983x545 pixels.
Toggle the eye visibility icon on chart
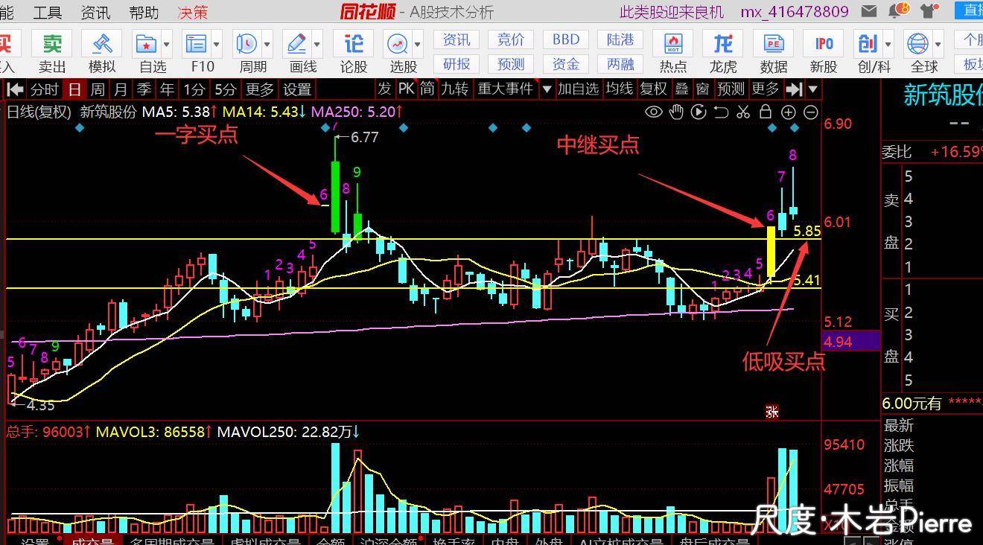653,112
